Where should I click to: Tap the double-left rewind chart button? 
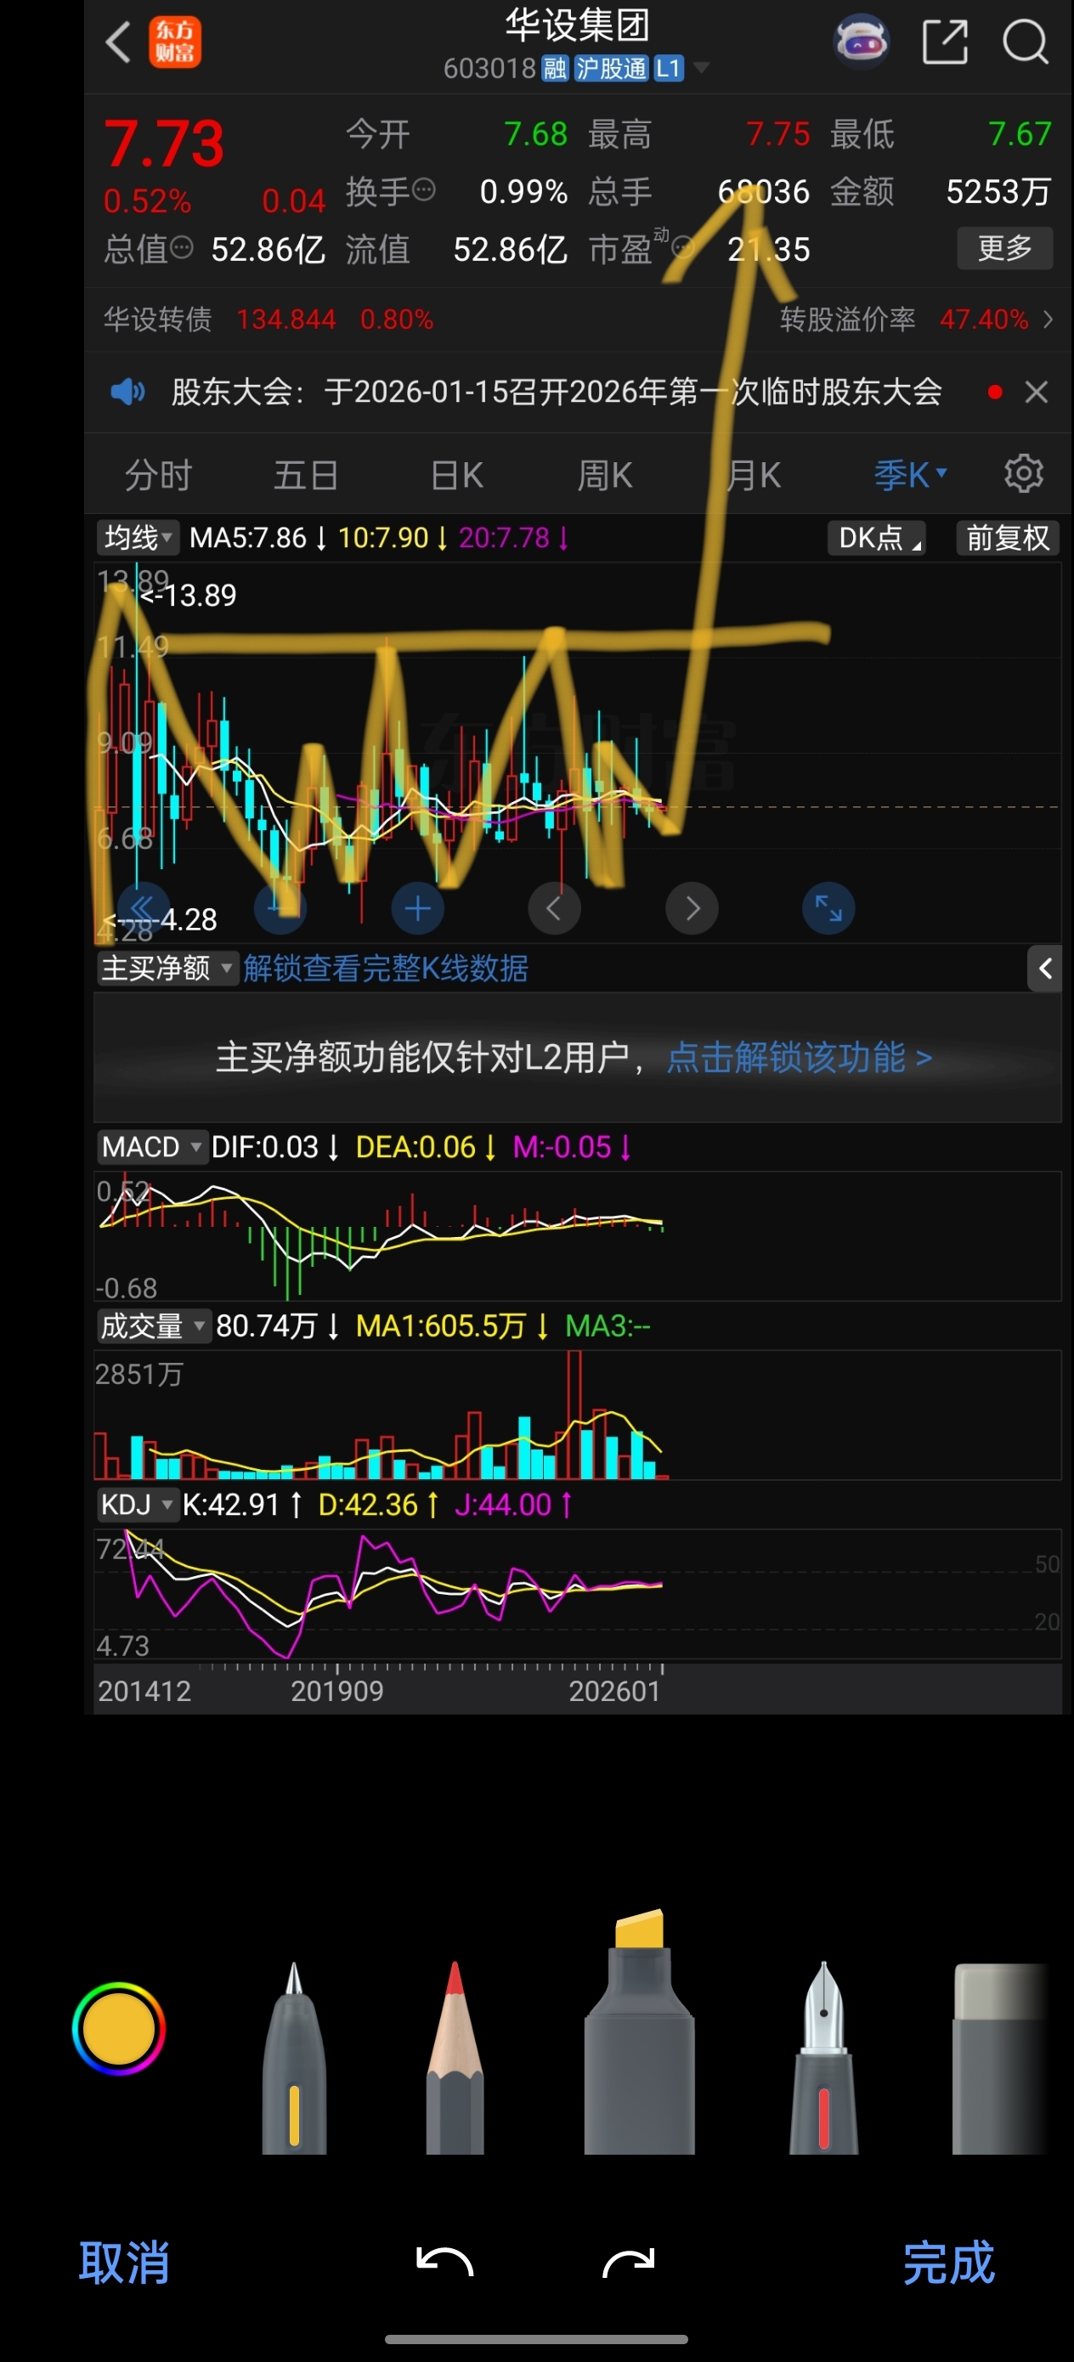click(142, 907)
